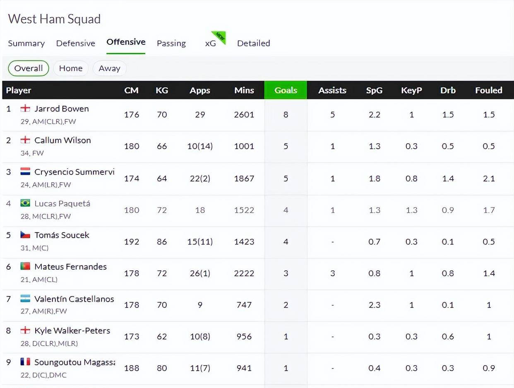The image size is (514, 388).
Task: Open Soungoutou Magassa's player page
Action: click(75, 362)
